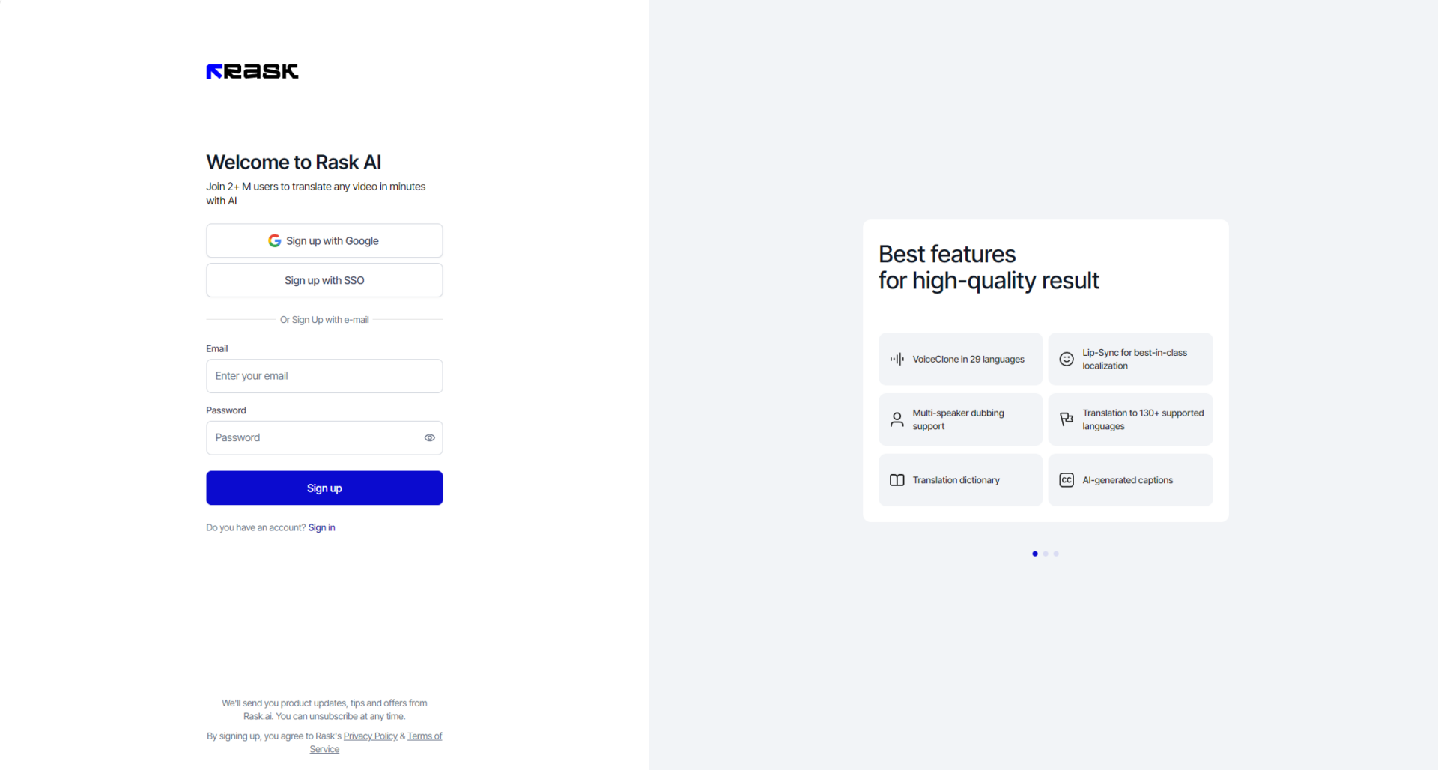Click the Translation 130+ languages icon
Image resolution: width=1438 pixels, height=770 pixels.
1067,419
